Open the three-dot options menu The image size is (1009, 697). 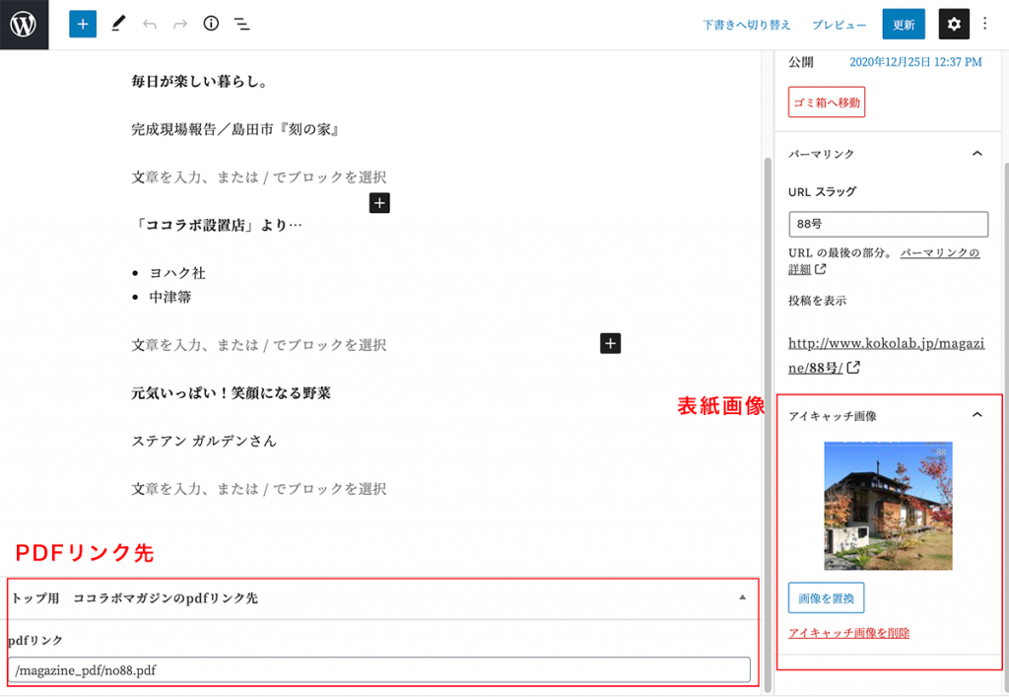(x=985, y=25)
